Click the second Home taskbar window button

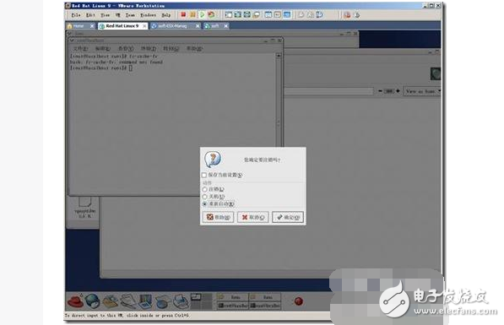pos(265,297)
